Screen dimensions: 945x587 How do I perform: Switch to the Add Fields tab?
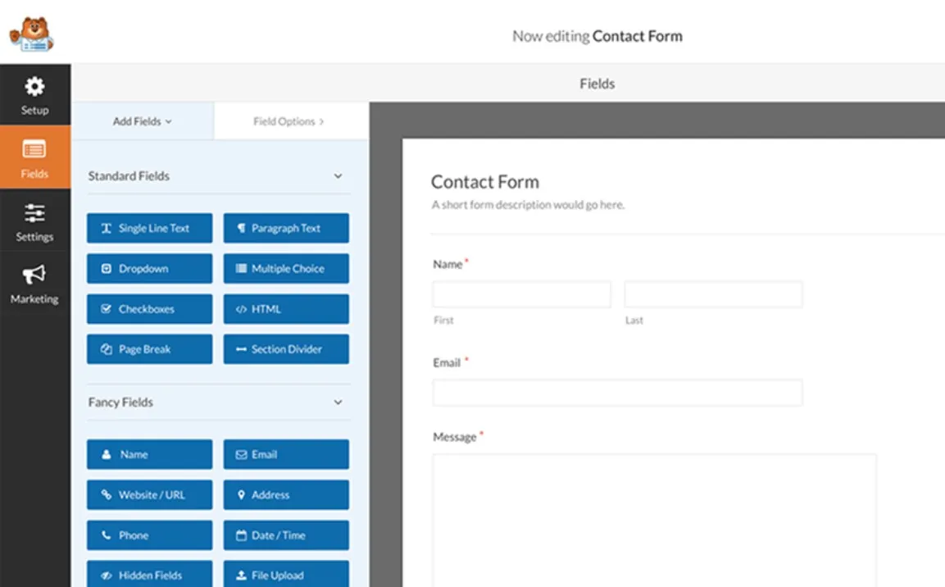tap(143, 121)
